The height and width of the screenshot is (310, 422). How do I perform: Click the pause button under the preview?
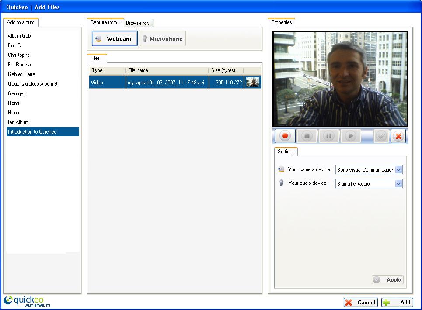328,136
